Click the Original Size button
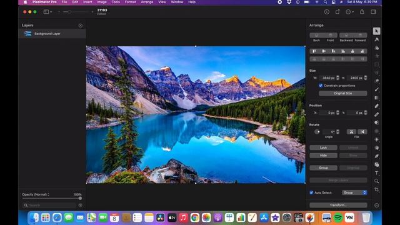Screen dimensions: 400x225 343,93
